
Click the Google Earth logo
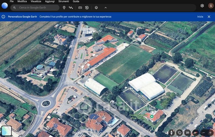click(x=5, y=6)
